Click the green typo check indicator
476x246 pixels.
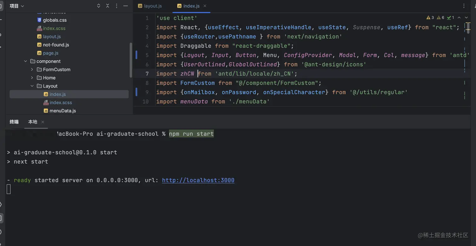(x=450, y=18)
